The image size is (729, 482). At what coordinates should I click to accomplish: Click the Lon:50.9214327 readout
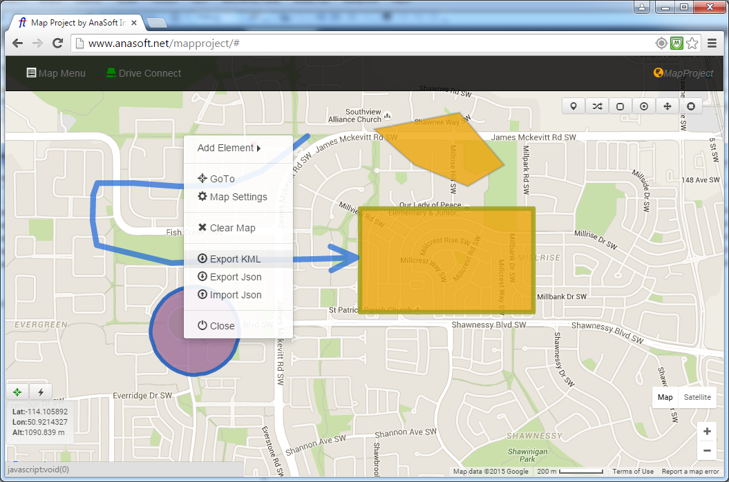click(x=40, y=422)
